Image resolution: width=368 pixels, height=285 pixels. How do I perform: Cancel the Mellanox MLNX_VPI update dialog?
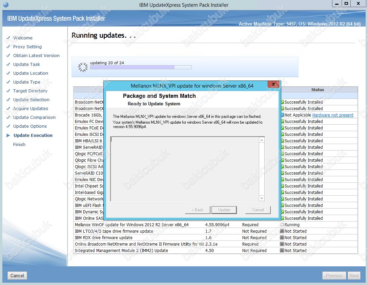(258, 210)
